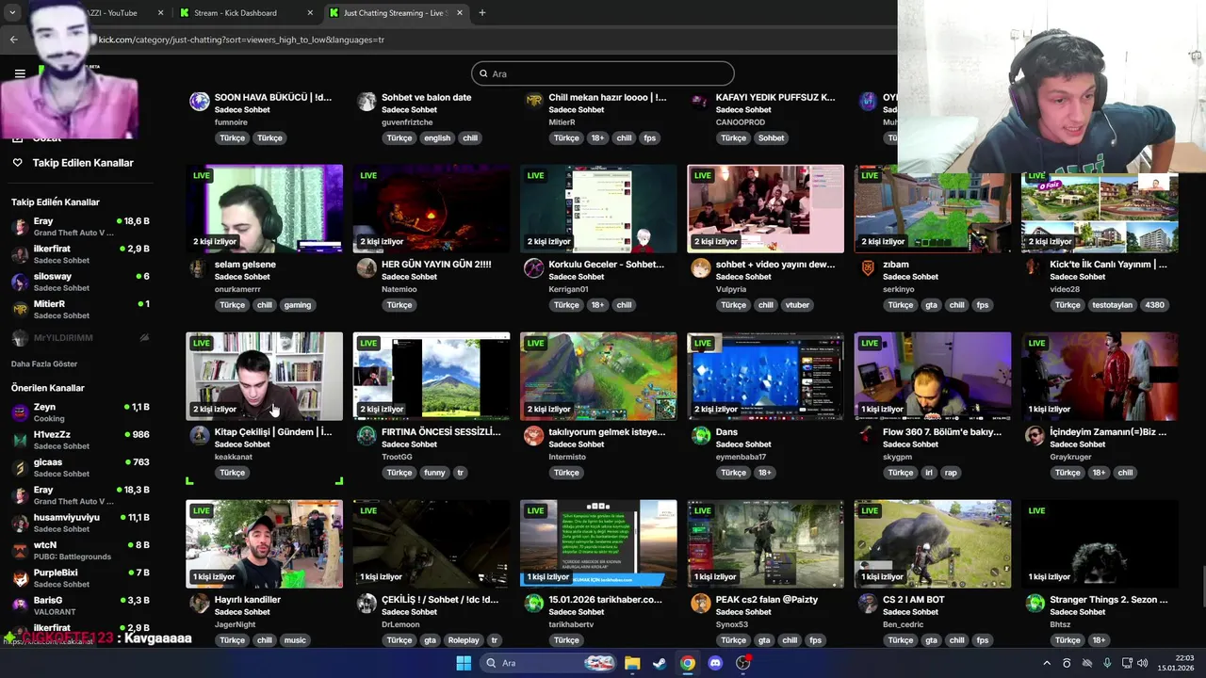Click TrootGG's avatar icon

coord(367,435)
